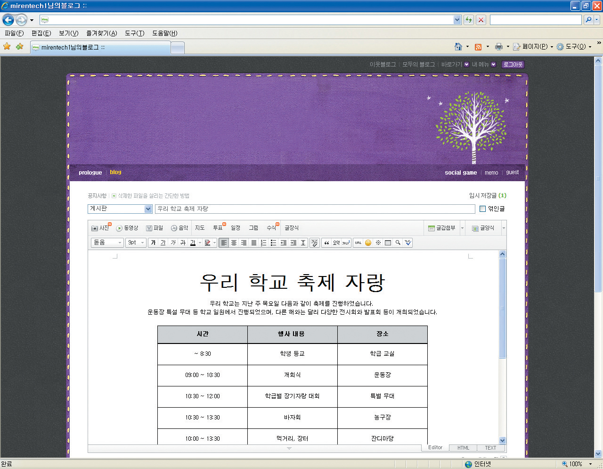Check the 엮인글 checkbox
The width and height of the screenshot is (603, 469).
point(482,209)
